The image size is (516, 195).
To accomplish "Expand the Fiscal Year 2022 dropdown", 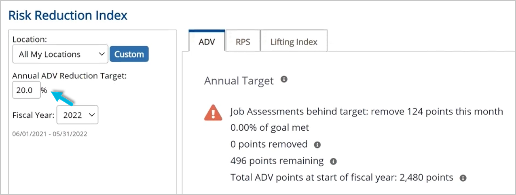I will [x=78, y=115].
